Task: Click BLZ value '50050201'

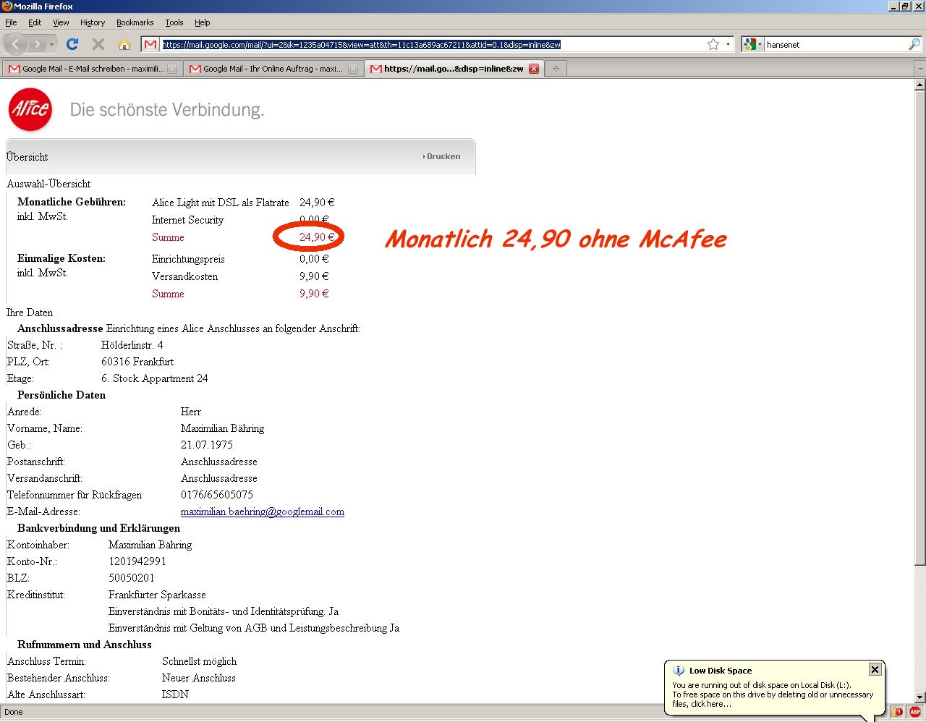Action: [132, 578]
